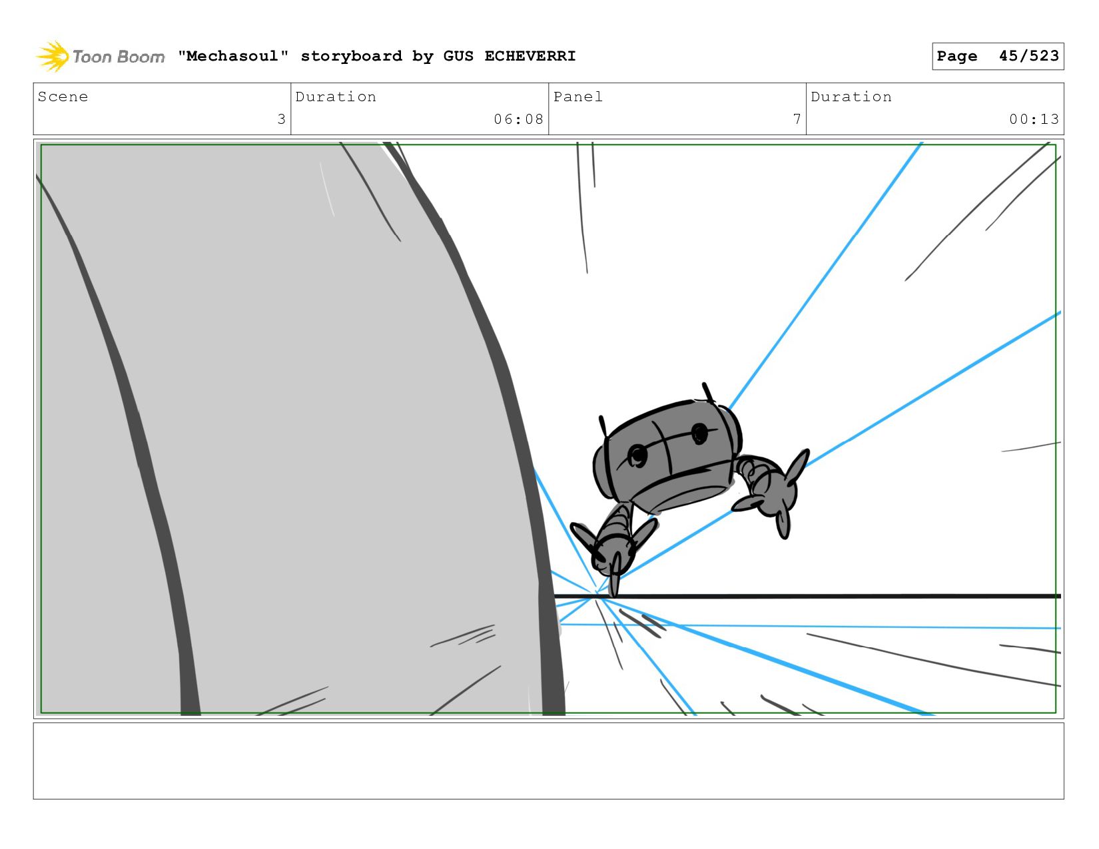Click the Toon Boom logo
This screenshot has width=1099, height=849.
tap(100, 57)
